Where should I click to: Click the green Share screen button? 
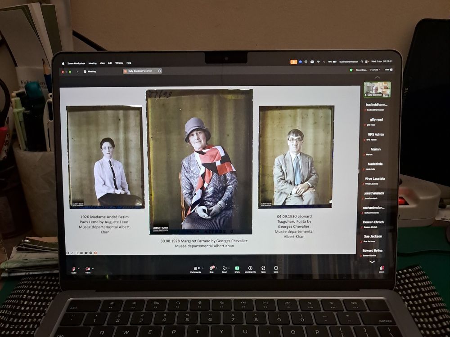coord(237,269)
